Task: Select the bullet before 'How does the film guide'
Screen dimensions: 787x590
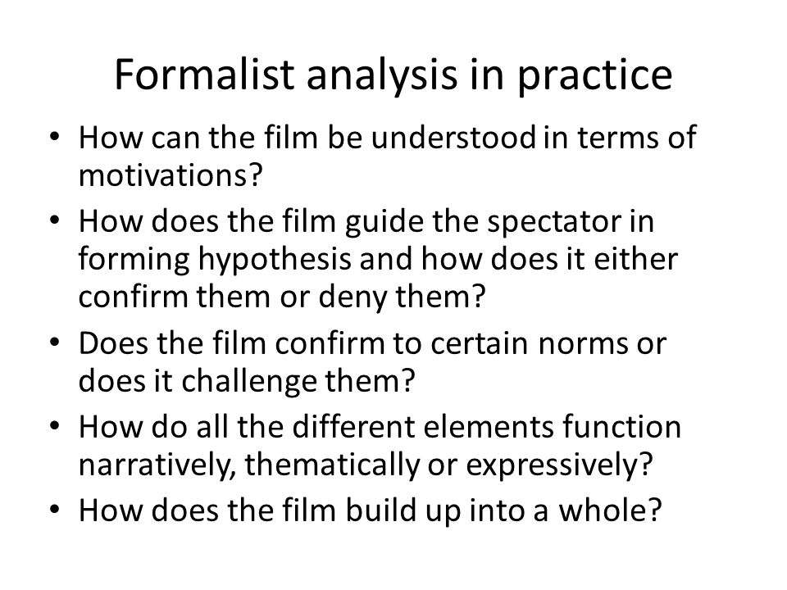Action: pos(55,220)
